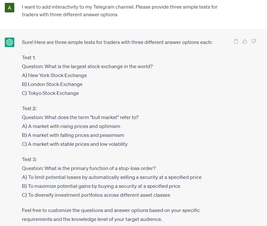Click answer about diversifying investment portfolios
Viewport: 267px width, 226px height.
(96, 195)
